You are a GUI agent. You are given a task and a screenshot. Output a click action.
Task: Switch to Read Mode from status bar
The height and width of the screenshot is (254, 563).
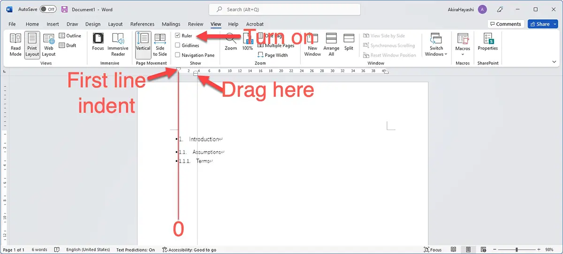point(453,250)
